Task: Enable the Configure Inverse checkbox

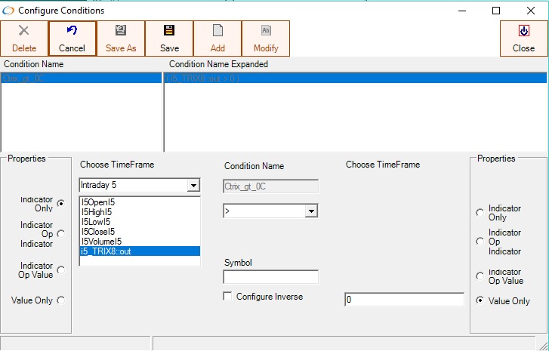Action: point(228,297)
